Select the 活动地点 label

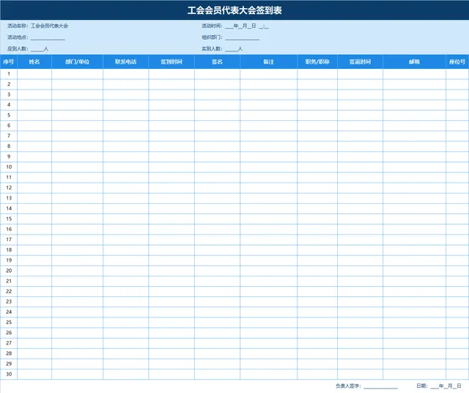tap(17, 37)
